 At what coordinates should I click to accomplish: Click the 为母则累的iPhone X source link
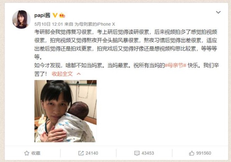pos(95,24)
